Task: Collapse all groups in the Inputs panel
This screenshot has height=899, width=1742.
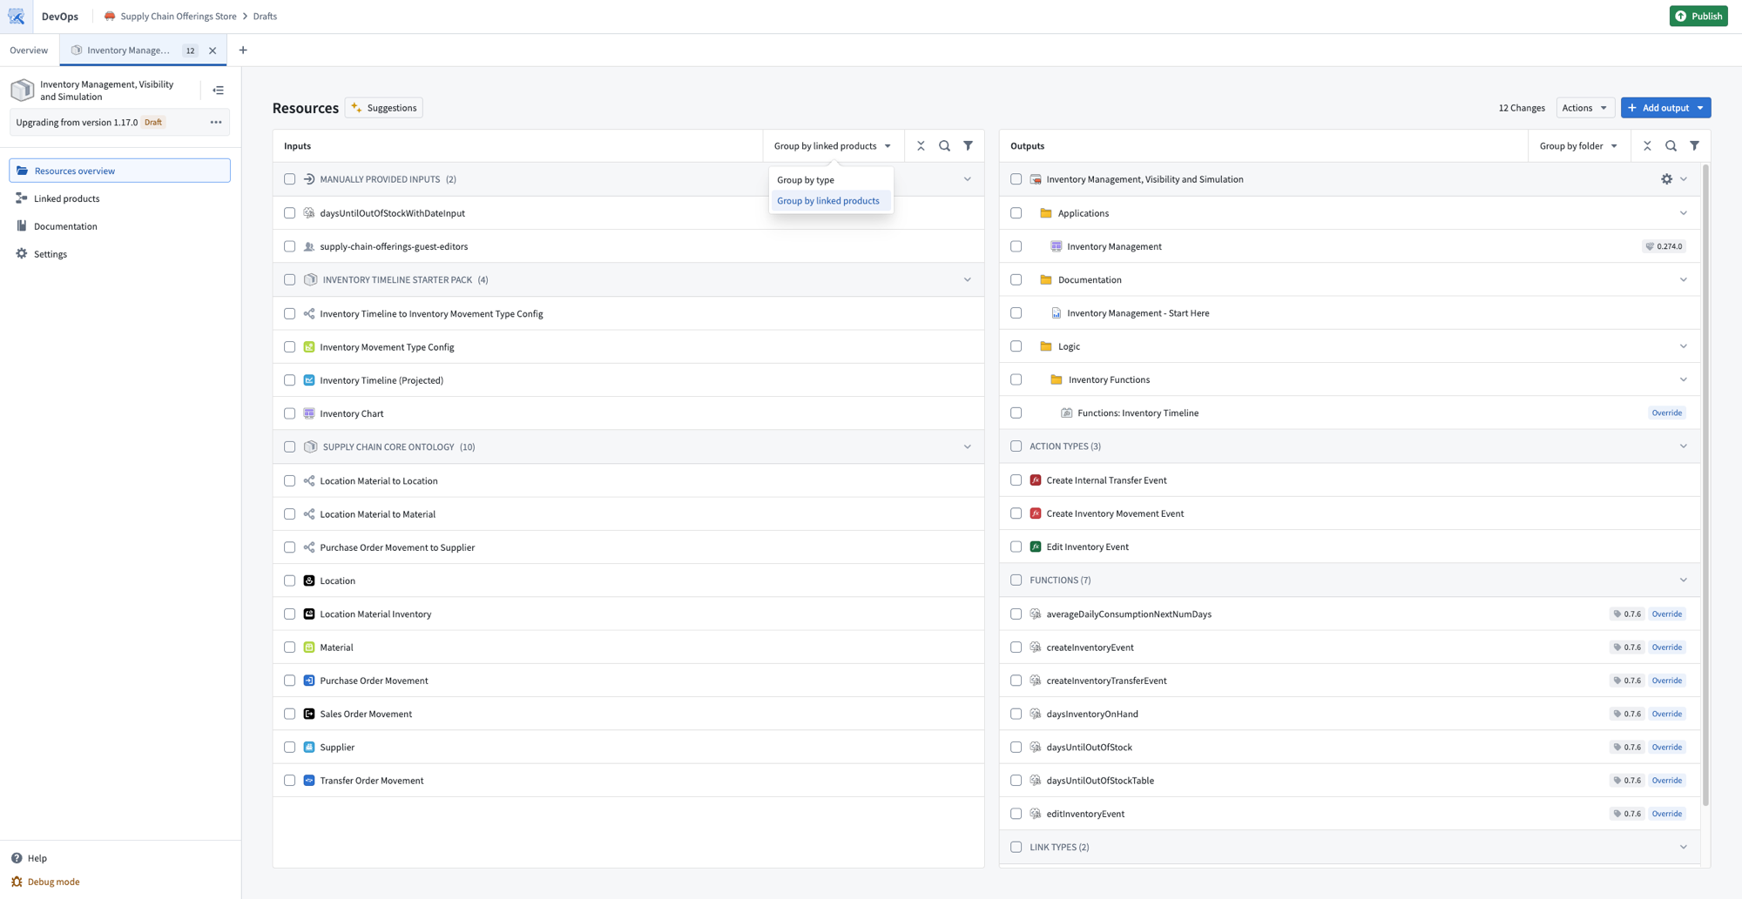Action: pos(921,146)
